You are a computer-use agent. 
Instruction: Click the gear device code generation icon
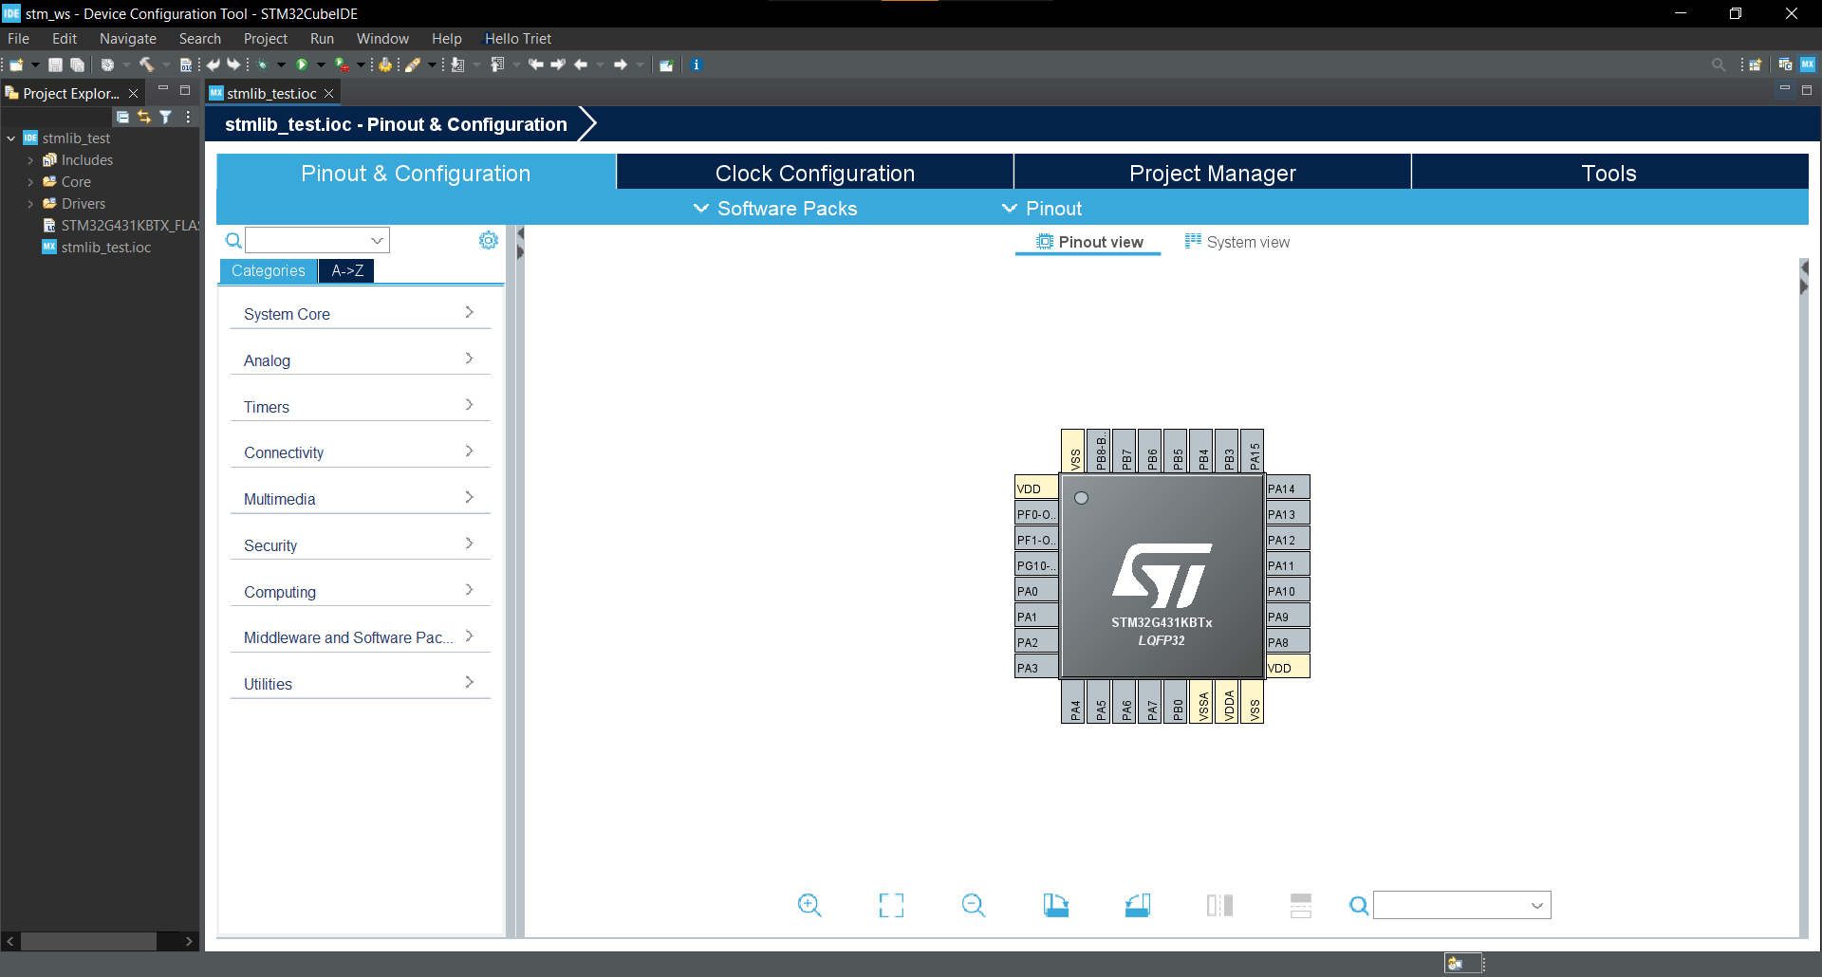384,65
